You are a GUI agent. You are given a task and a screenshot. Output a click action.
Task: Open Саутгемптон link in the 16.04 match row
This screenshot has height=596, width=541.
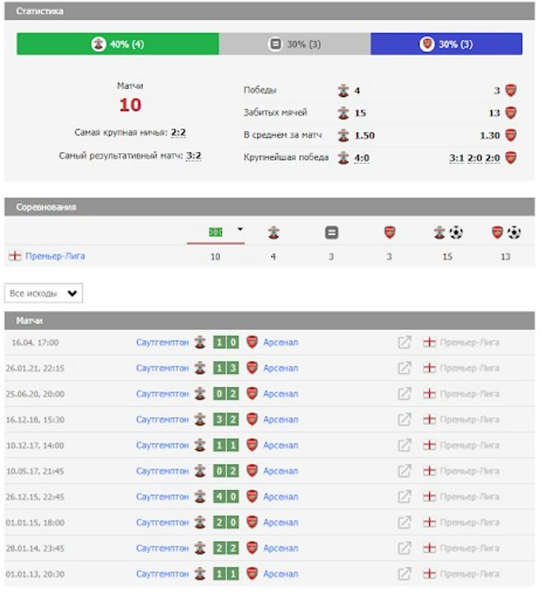point(162,342)
